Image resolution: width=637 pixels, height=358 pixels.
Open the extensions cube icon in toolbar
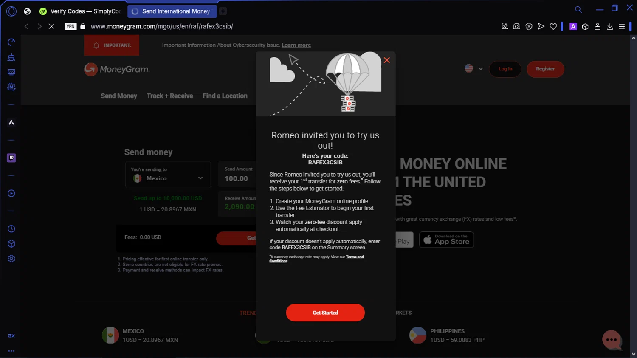pos(585,26)
